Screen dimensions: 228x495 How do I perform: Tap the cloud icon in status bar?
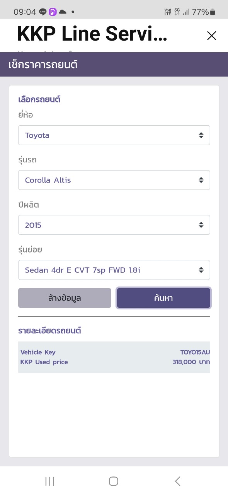63,12
